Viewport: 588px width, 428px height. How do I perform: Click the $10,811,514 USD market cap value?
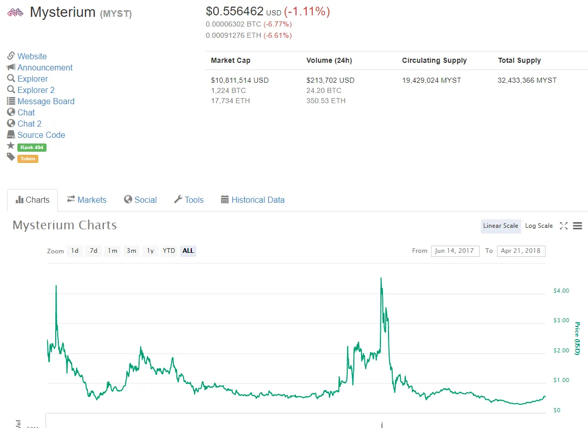click(240, 80)
